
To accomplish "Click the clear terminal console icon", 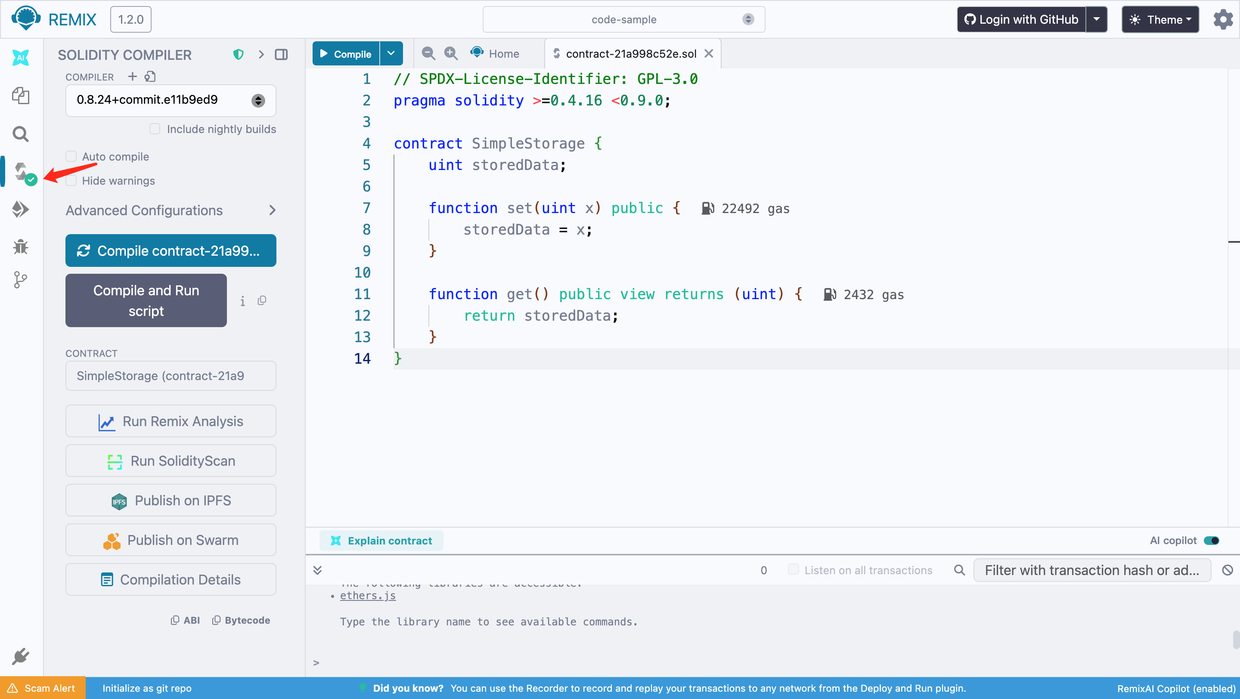I will click(1227, 570).
